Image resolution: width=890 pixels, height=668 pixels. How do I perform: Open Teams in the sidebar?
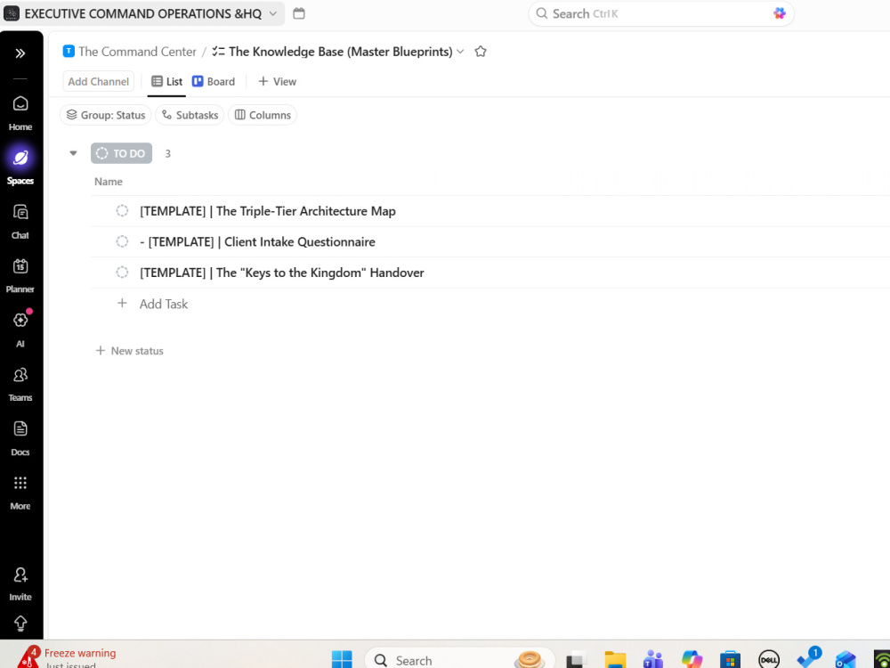[x=20, y=383]
